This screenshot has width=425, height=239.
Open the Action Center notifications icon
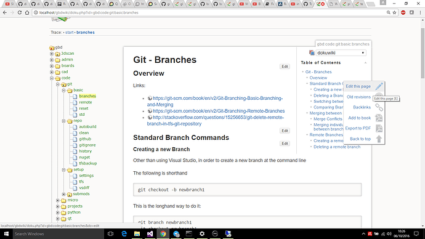click(416, 233)
